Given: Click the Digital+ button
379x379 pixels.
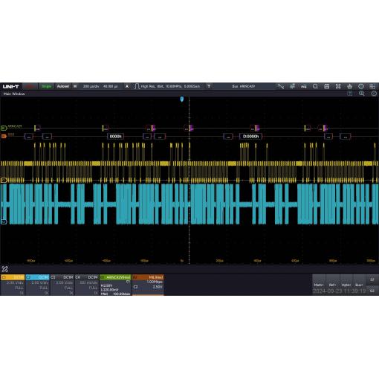Looking at the screenshot, I should coord(346,285).
